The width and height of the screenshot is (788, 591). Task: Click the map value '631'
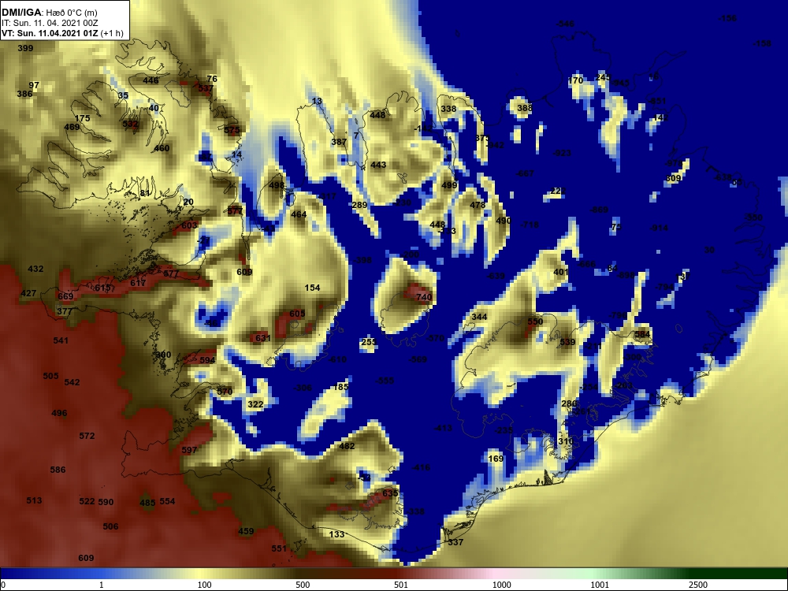(263, 338)
